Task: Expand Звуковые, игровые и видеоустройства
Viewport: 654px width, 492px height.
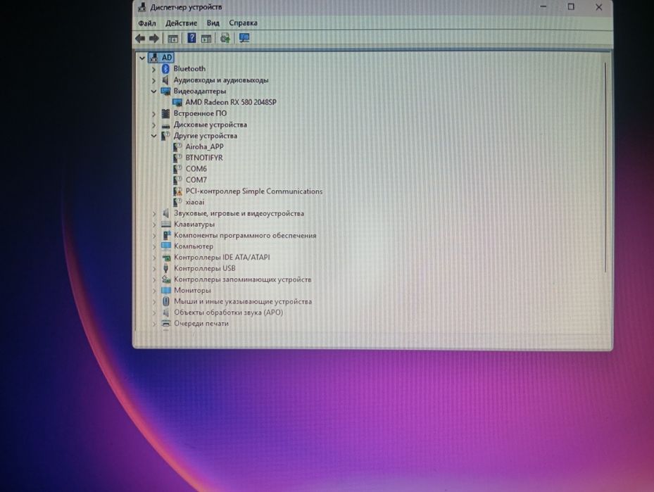Action: tap(154, 213)
